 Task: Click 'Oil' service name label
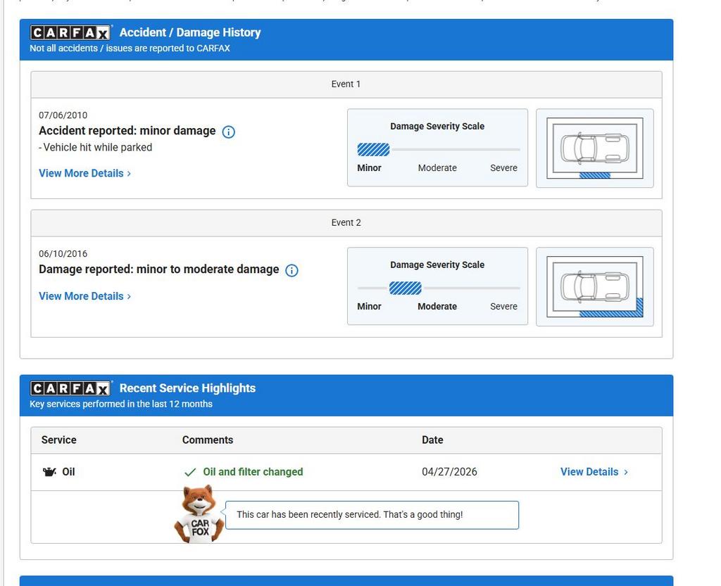tap(68, 472)
